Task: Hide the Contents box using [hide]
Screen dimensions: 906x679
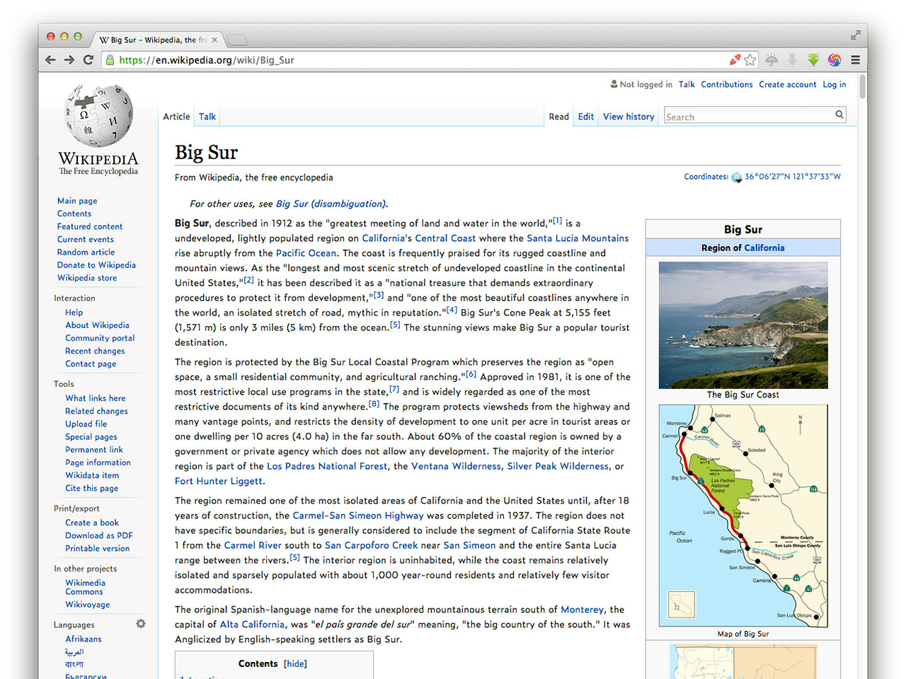Action: tap(295, 663)
